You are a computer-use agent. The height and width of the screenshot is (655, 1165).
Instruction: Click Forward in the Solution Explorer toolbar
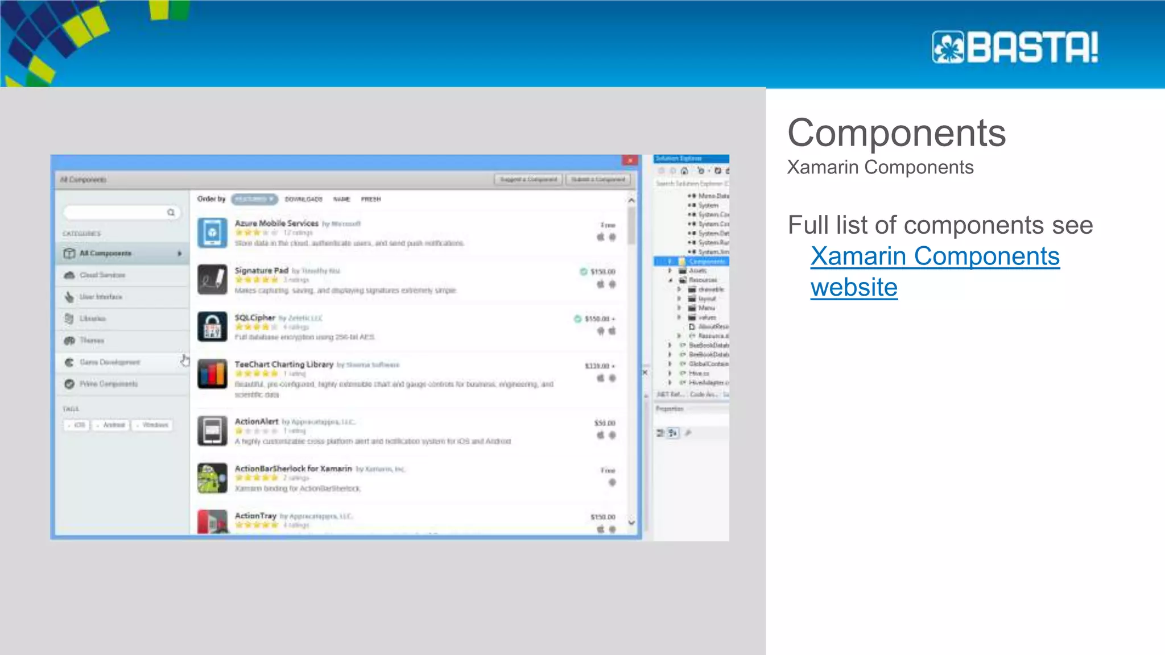(x=673, y=171)
